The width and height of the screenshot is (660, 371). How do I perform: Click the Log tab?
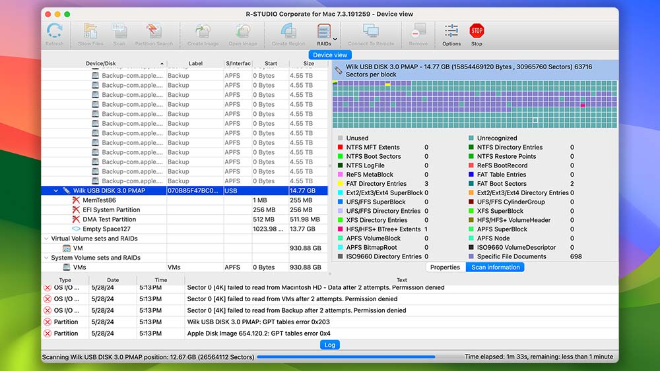coord(330,345)
